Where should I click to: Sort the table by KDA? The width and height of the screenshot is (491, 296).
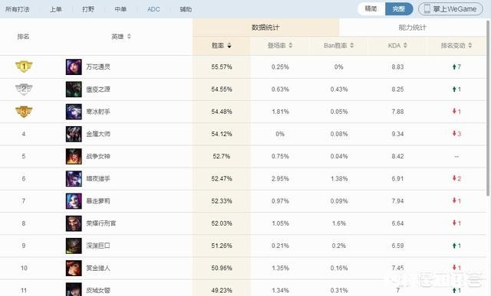[x=397, y=46]
